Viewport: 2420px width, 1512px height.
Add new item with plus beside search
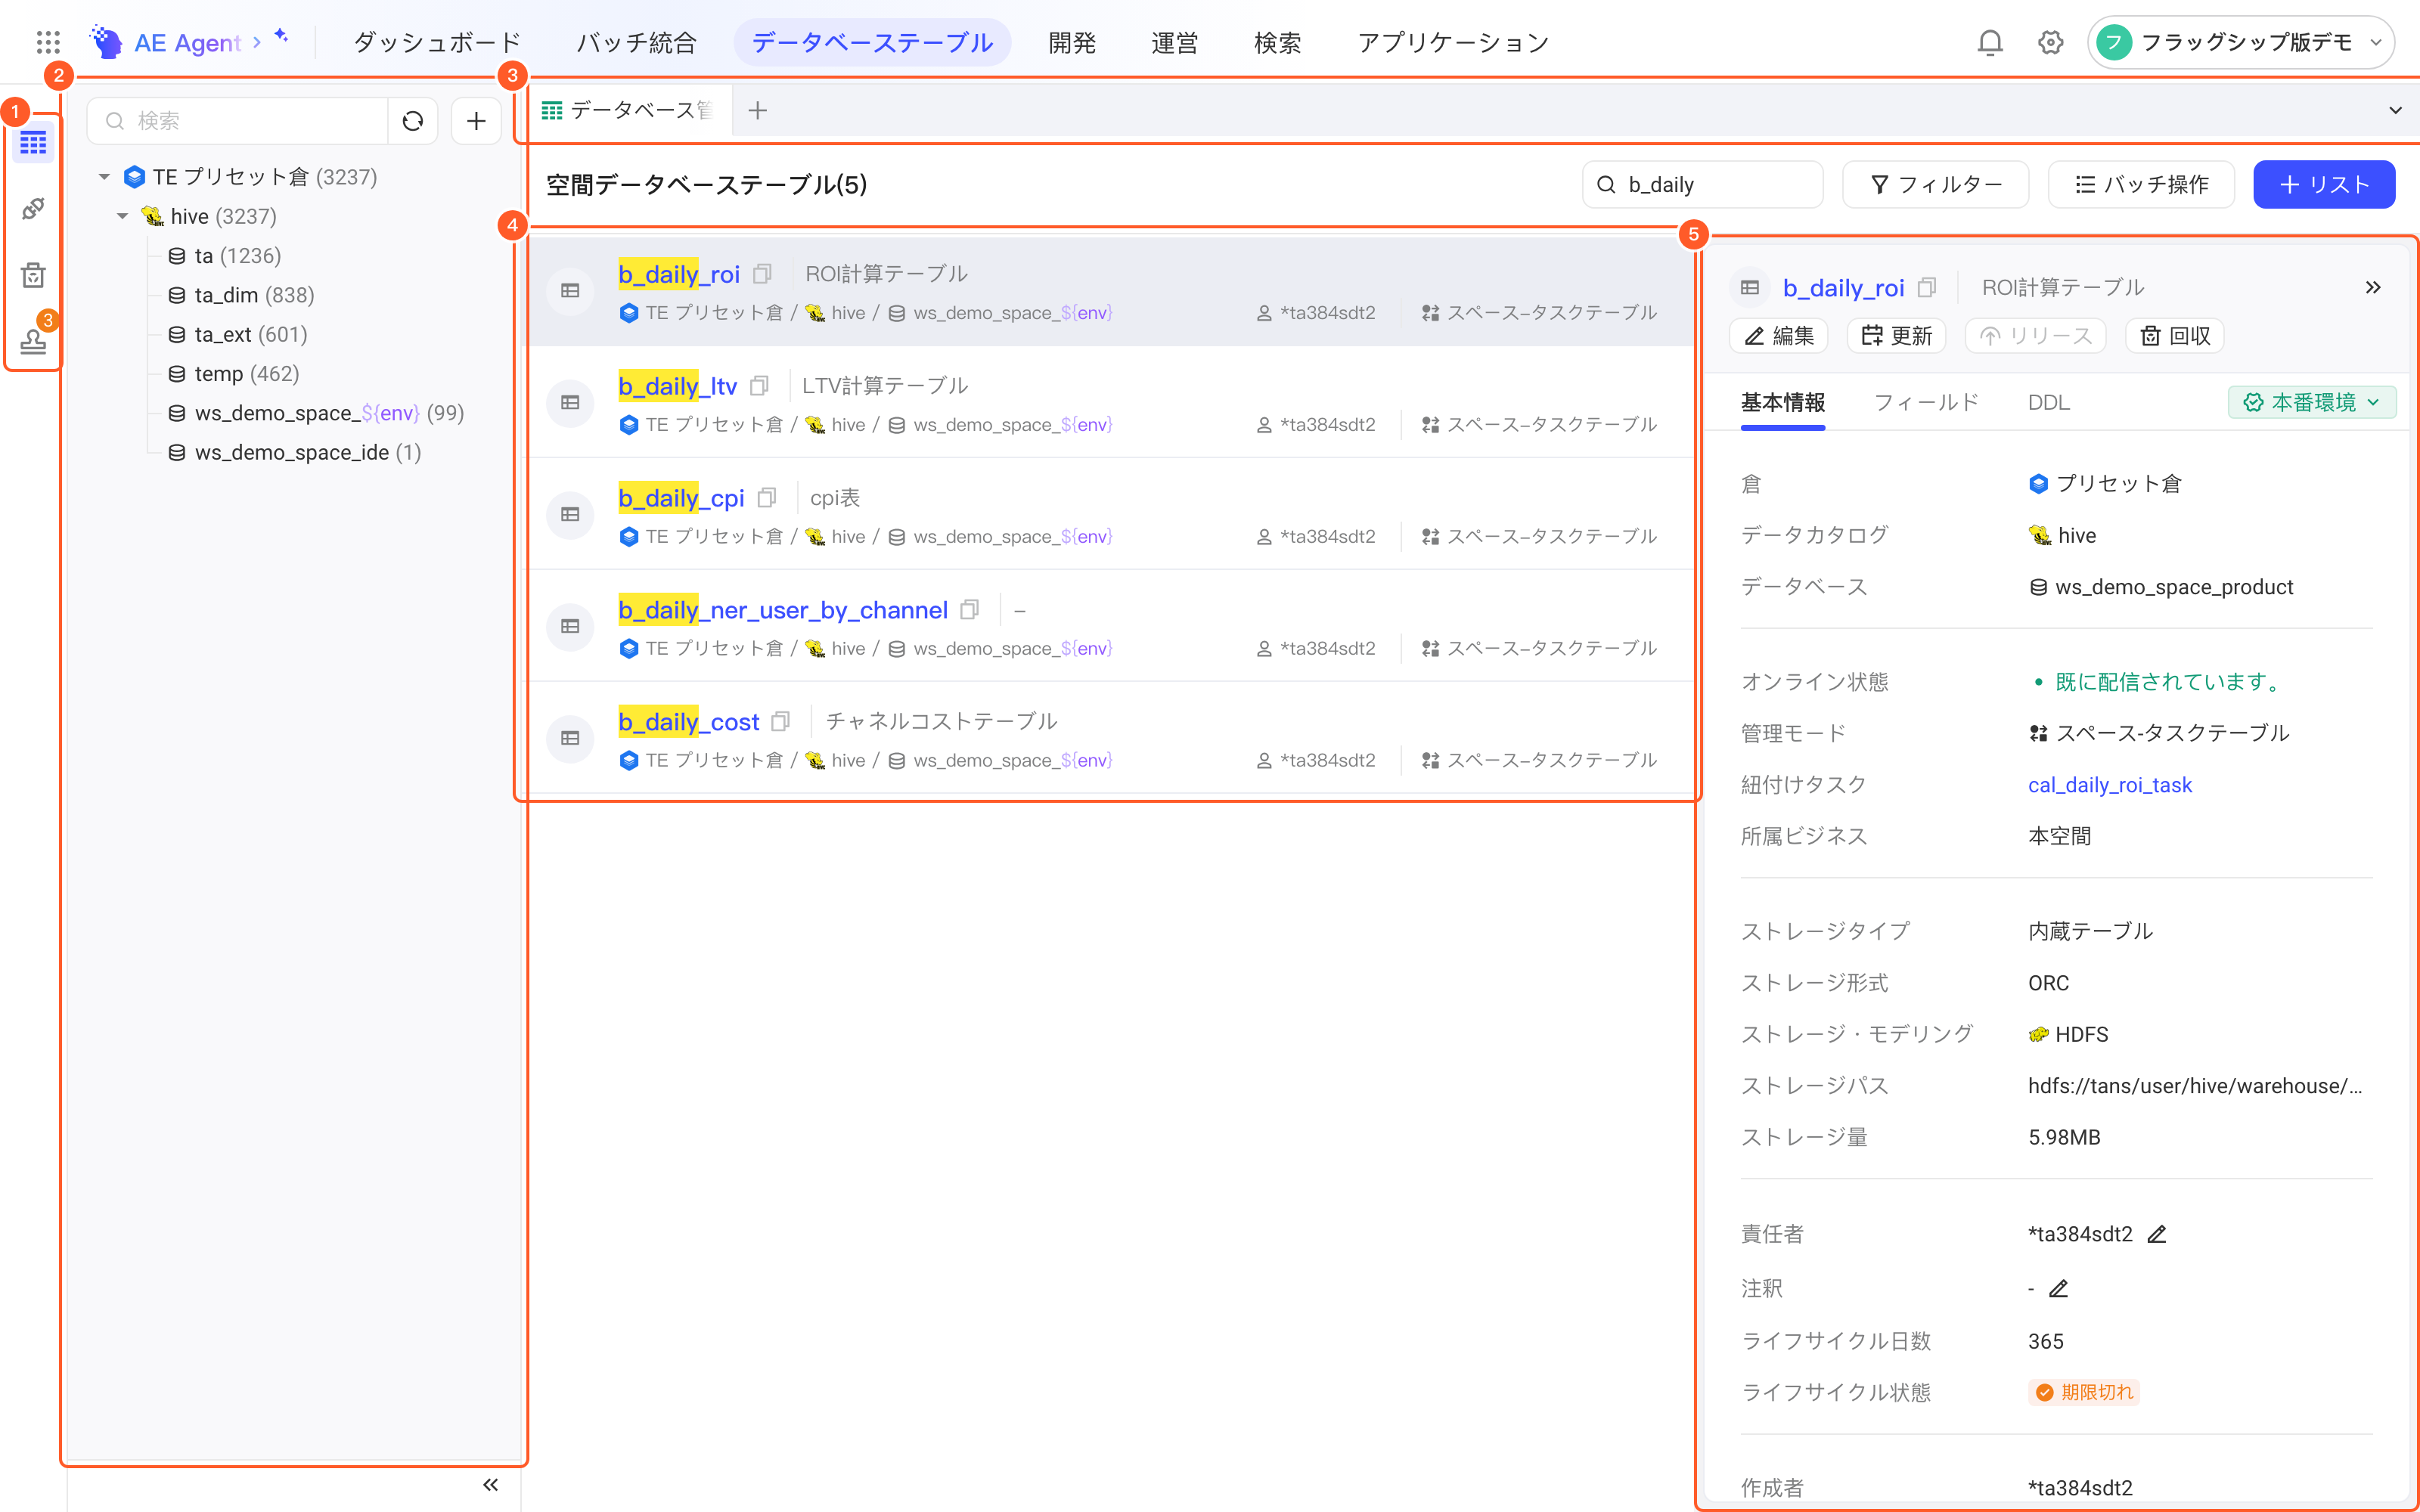point(476,121)
